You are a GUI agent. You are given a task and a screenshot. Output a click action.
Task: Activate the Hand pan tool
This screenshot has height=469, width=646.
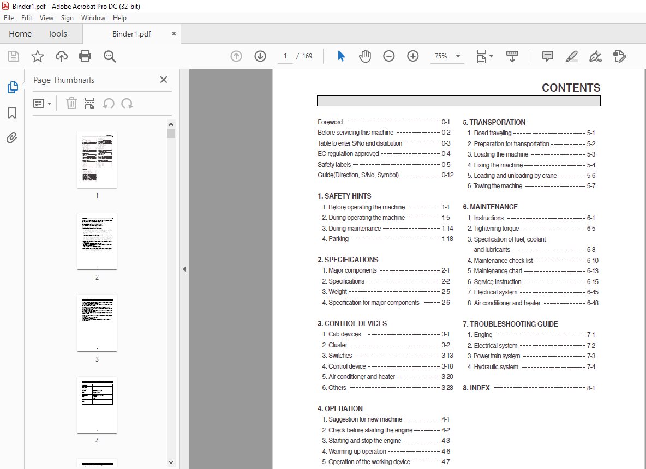(x=365, y=56)
